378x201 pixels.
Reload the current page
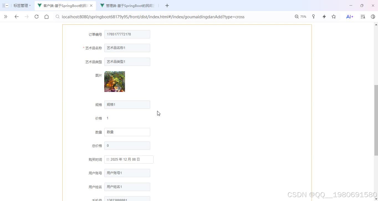coord(37,17)
